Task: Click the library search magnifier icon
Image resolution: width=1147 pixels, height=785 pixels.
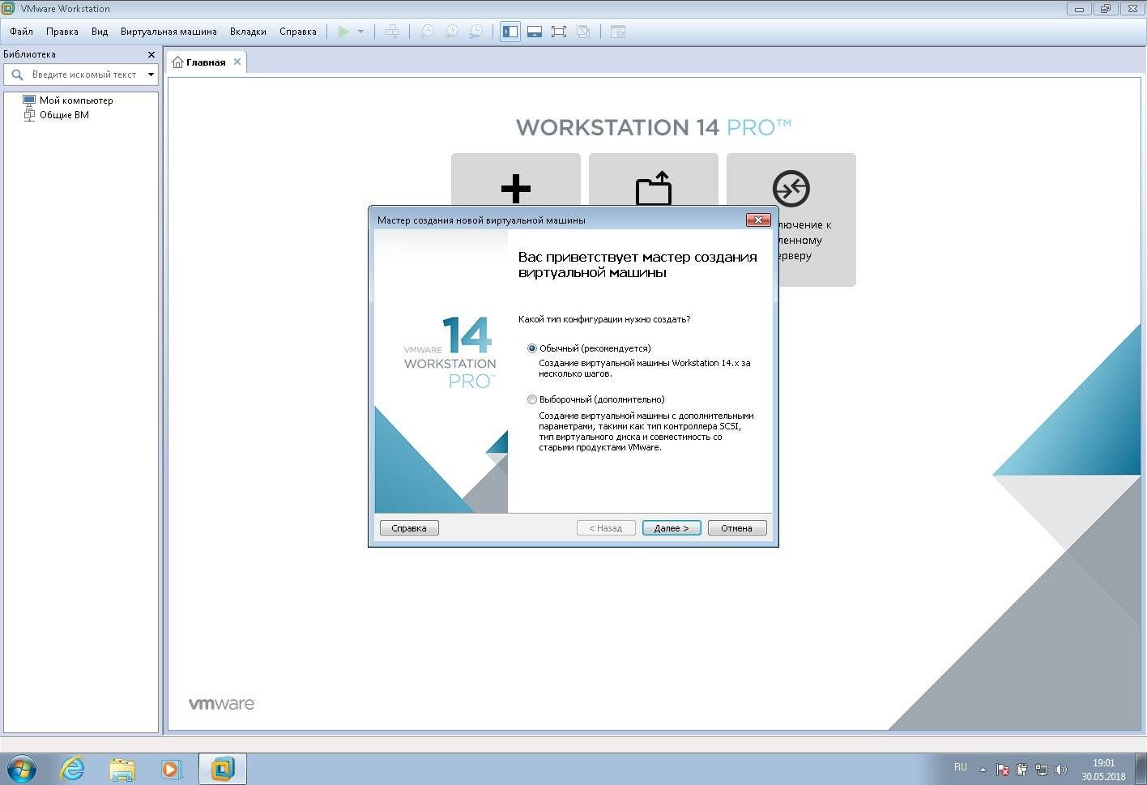Action: [17, 75]
